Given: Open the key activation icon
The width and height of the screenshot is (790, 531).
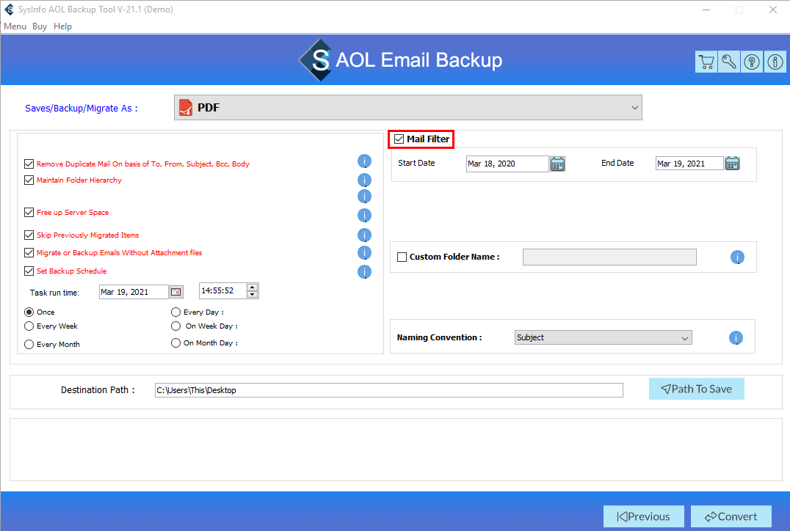Looking at the screenshot, I should tap(729, 62).
